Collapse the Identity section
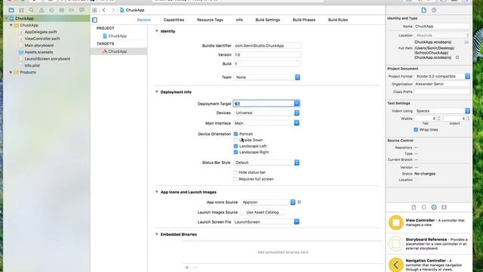 coord(156,31)
